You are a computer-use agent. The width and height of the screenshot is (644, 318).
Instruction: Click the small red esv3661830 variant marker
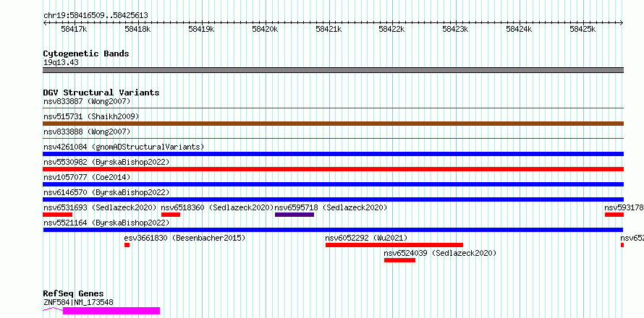point(127,245)
